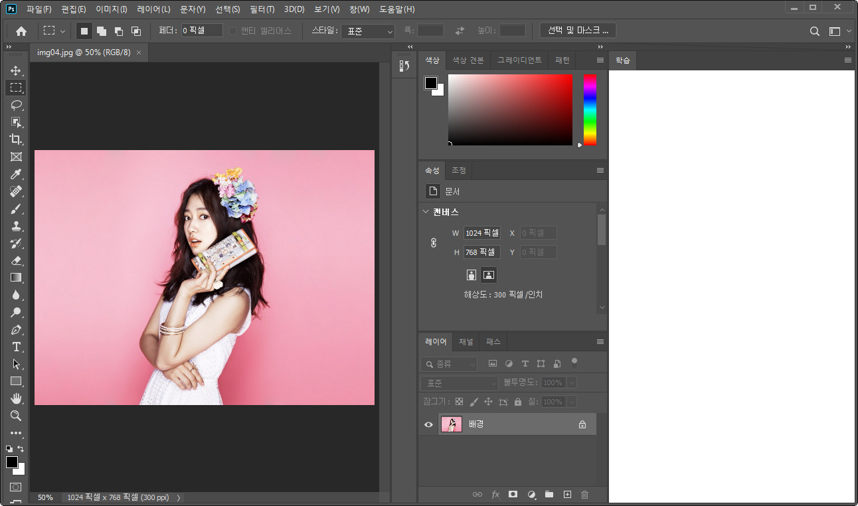The width and height of the screenshot is (858, 506).
Task: Open the layer 종류 filter dropdown
Action: (449, 364)
